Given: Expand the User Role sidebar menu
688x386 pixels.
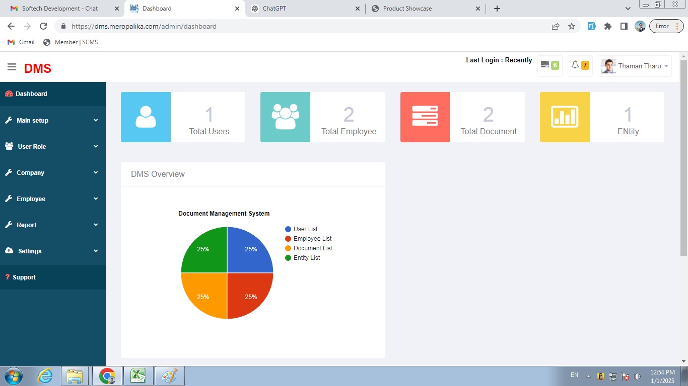Looking at the screenshot, I should (52, 147).
